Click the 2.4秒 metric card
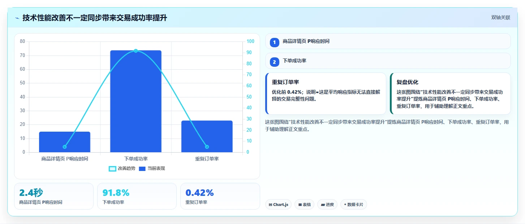This screenshot has width=525, height=224. click(54, 196)
